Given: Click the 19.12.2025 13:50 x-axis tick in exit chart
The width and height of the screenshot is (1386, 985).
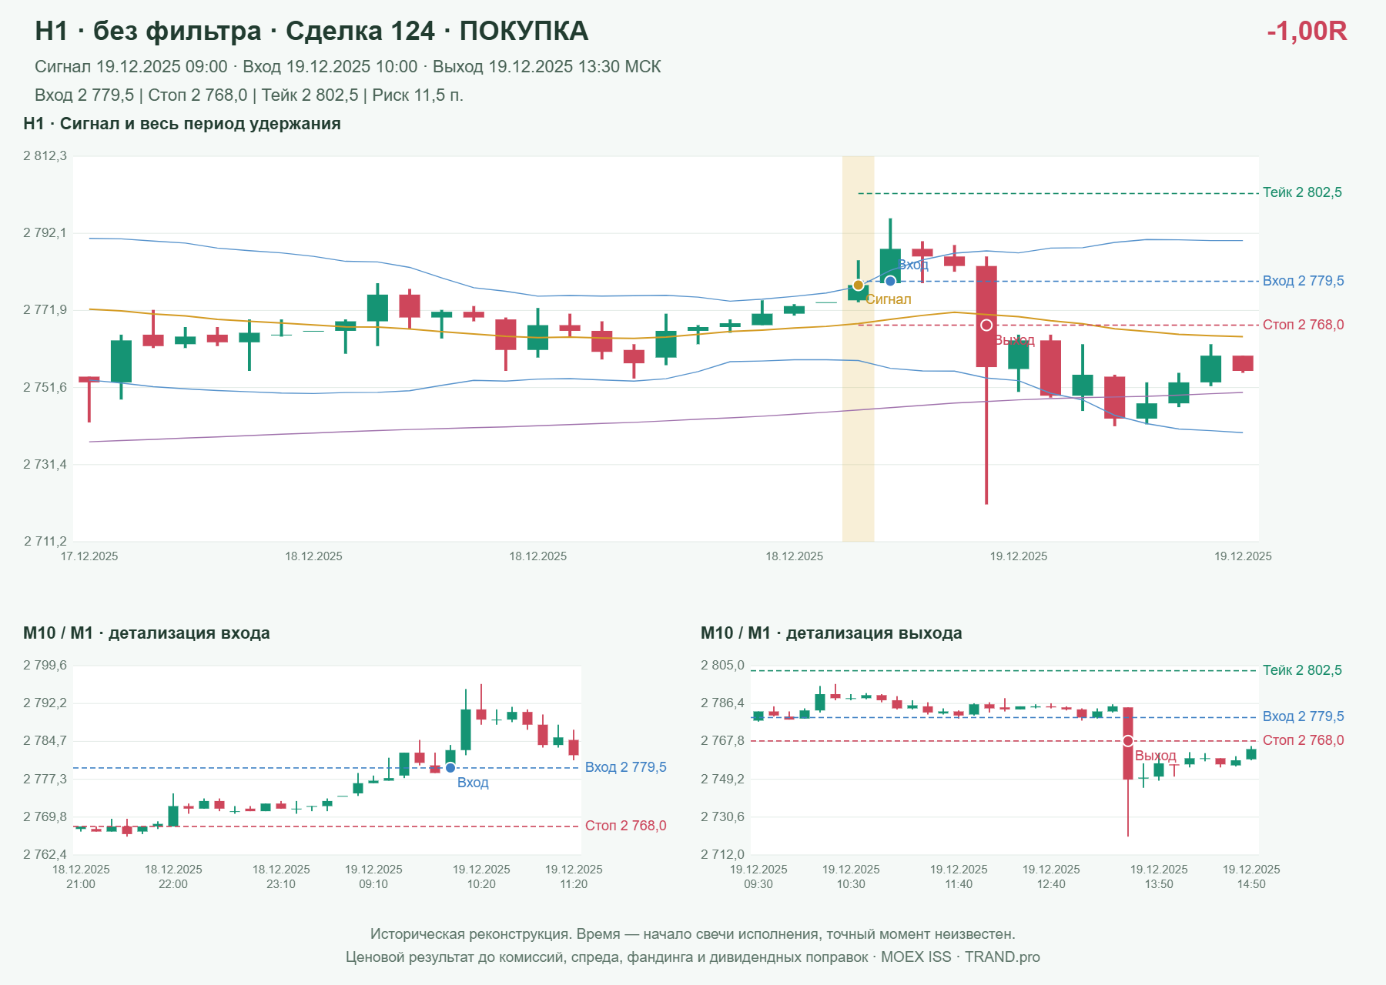Looking at the screenshot, I should pyautogui.click(x=1159, y=876).
